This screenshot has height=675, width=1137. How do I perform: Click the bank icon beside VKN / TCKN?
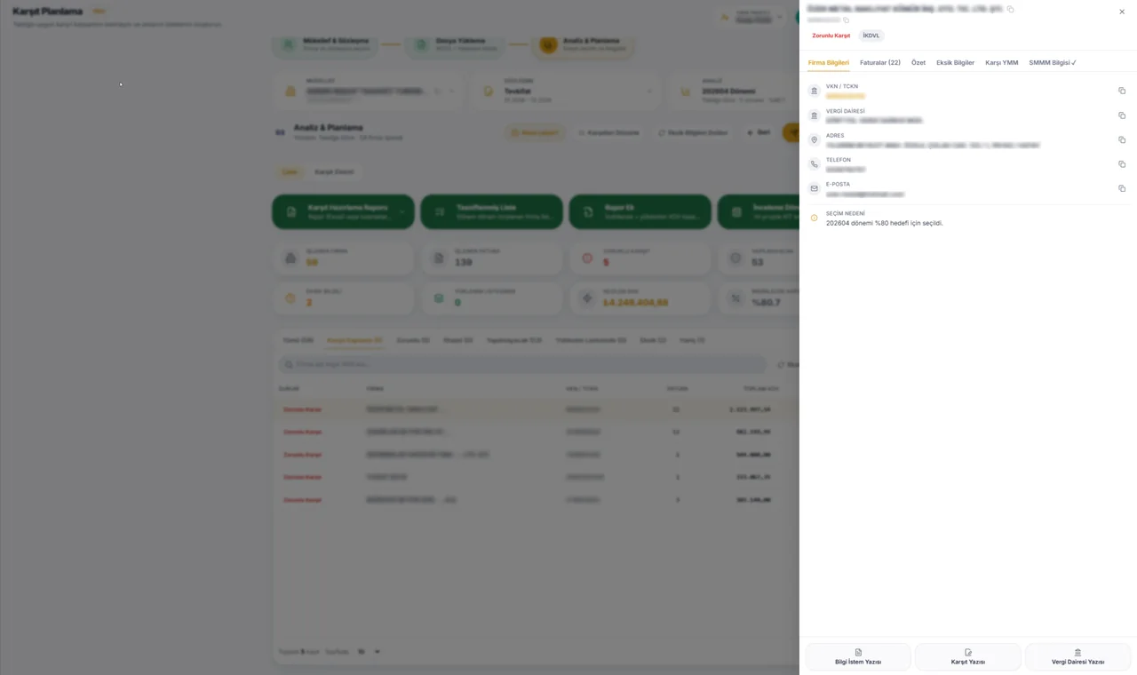[814, 91]
